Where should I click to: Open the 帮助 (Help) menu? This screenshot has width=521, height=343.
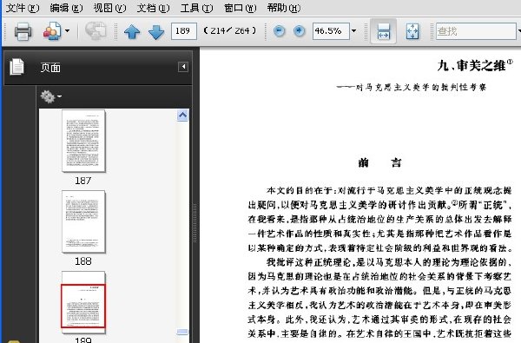click(x=284, y=8)
